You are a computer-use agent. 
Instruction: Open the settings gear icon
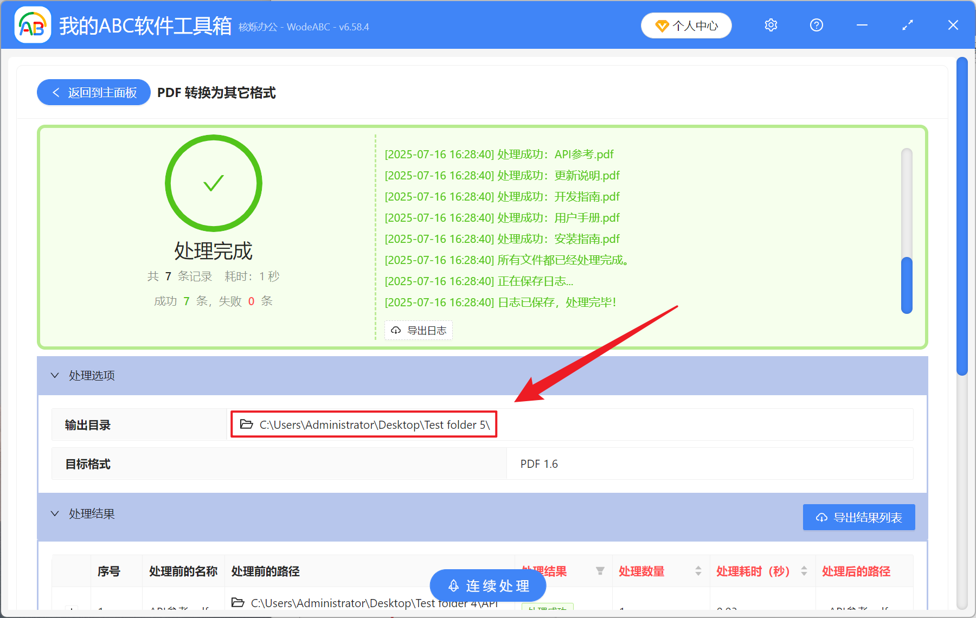[x=770, y=25]
